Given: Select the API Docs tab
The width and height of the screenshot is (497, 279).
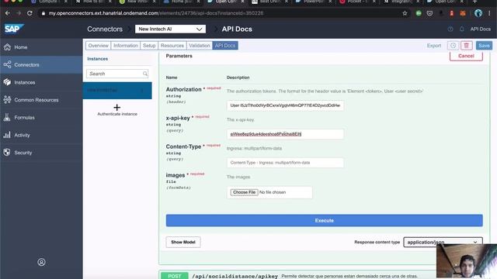Looking at the screenshot, I should pos(225,46).
